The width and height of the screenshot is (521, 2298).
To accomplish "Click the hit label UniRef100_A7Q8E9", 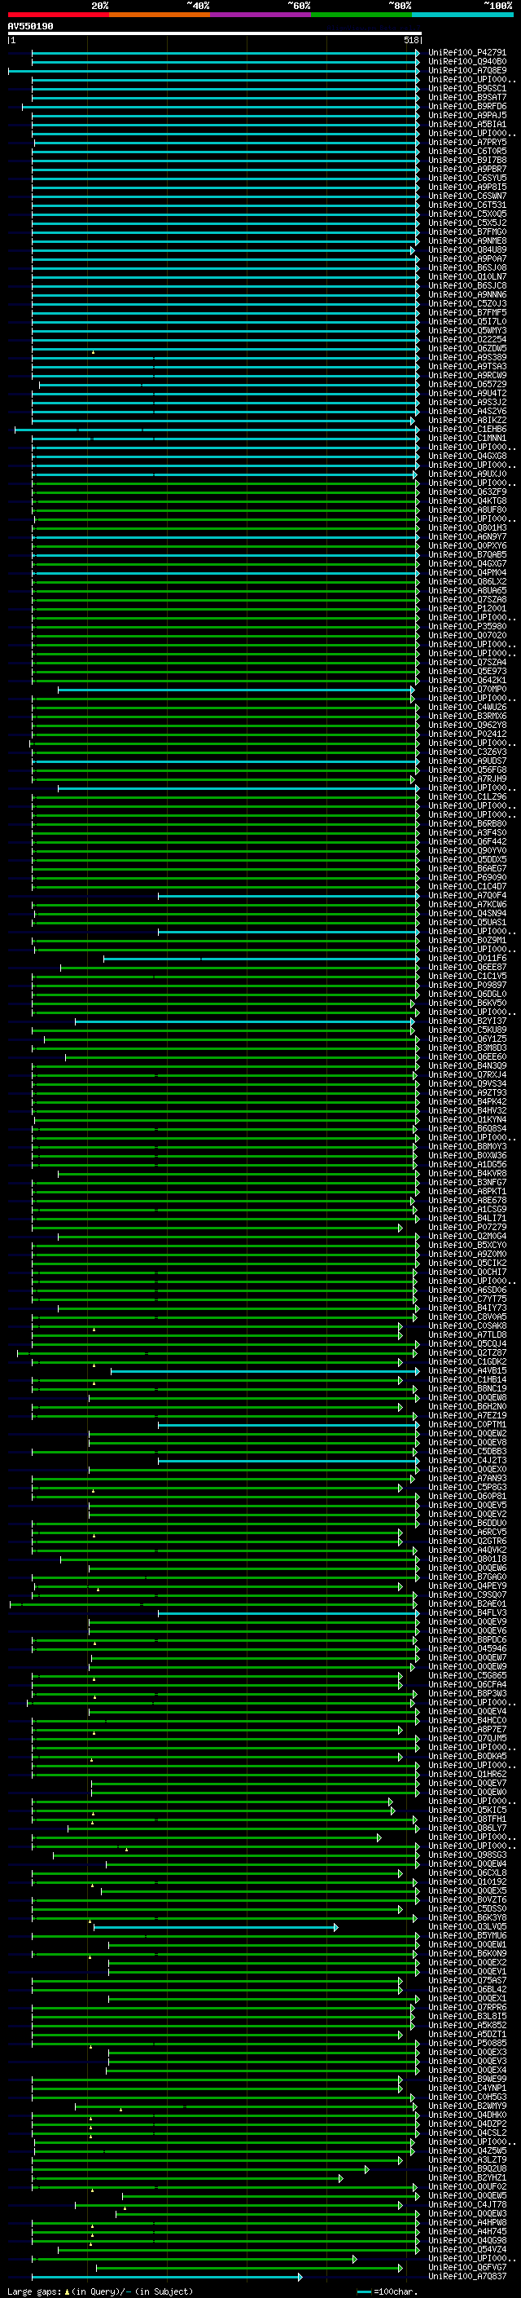I will (467, 70).
